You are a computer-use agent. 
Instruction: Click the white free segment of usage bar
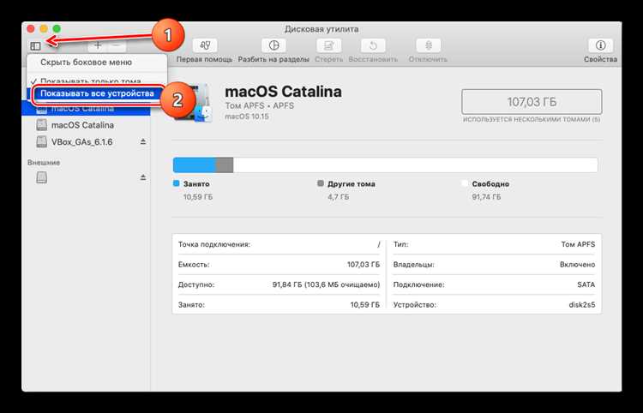click(x=416, y=165)
